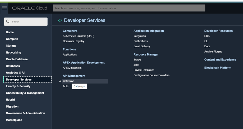243x129 pixels.
Task: Select Home in the navigation menu
Action: [x=10, y=32]
